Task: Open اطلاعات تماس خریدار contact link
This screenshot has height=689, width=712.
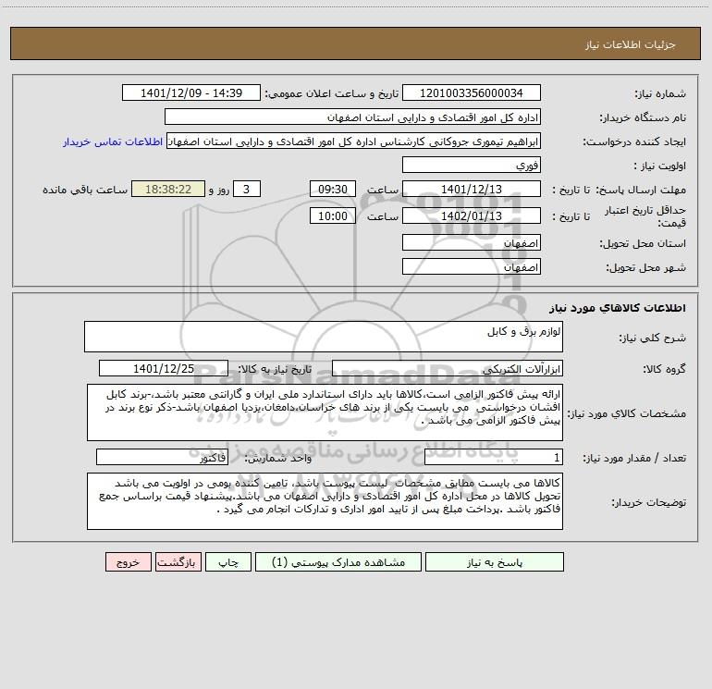Action: [x=113, y=141]
